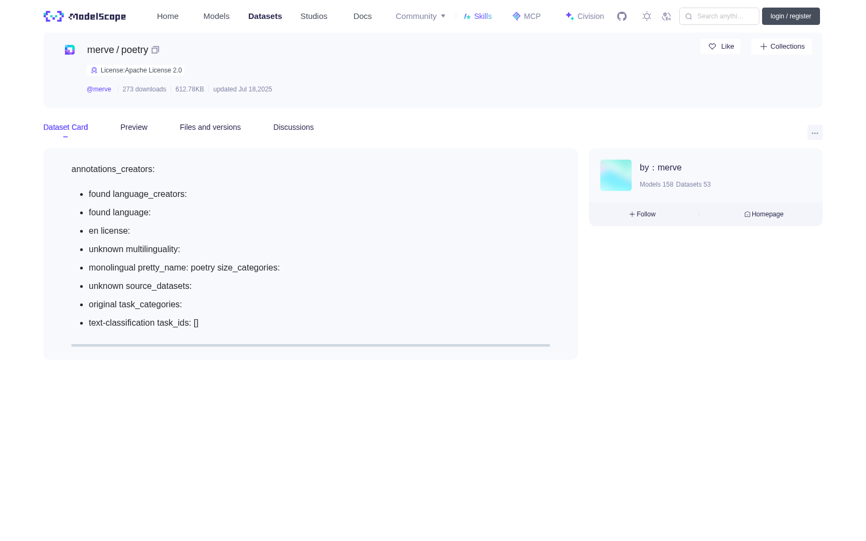
Task: Click the login / register button
Action: pos(791,16)
